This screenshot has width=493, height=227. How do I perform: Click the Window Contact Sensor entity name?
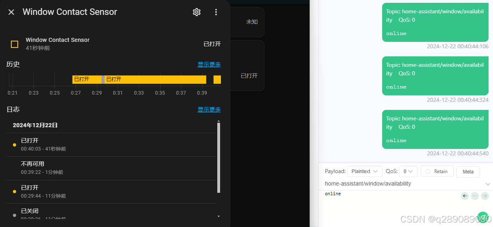(x=58, y=40)
